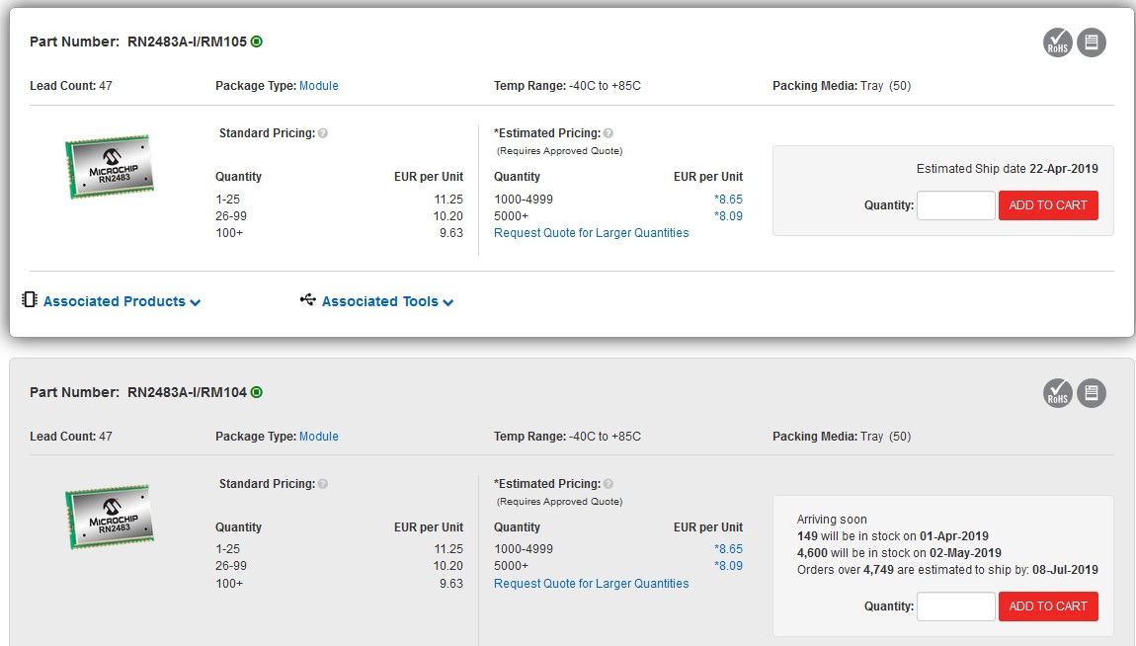
Task: Expand Associated Products section
Action: point(122,301)
